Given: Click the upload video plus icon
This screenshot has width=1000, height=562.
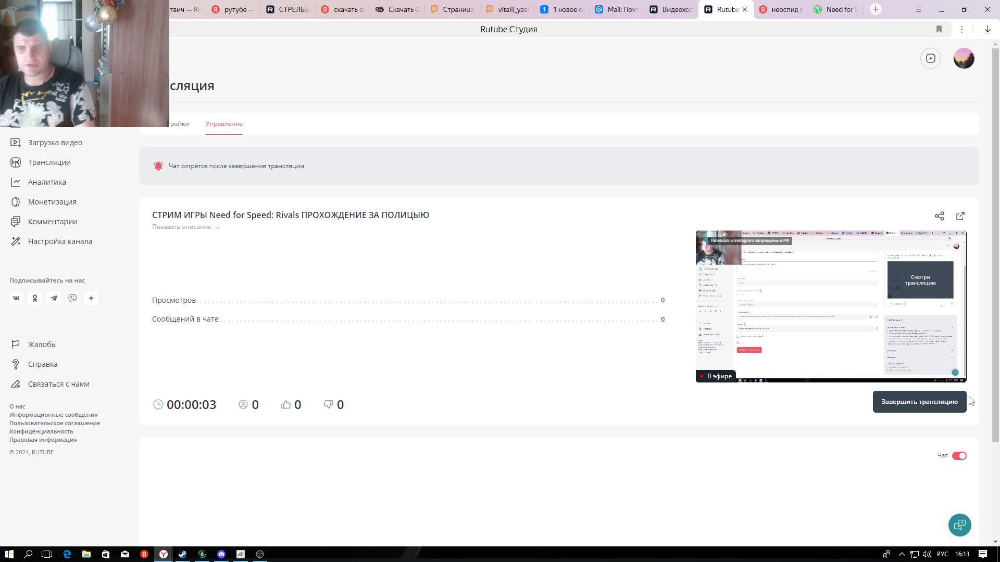Looking at the screenshot, I should click(931, 58).
